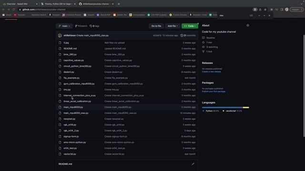
Task: Open main_mpu6050_xiao.py file
Action: pos(76,113)
